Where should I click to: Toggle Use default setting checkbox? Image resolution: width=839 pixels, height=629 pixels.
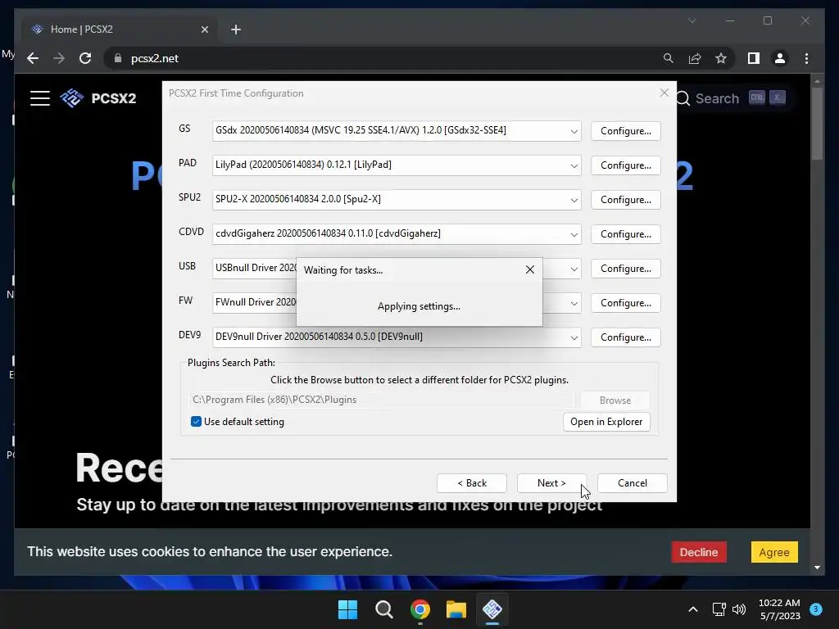196,422
